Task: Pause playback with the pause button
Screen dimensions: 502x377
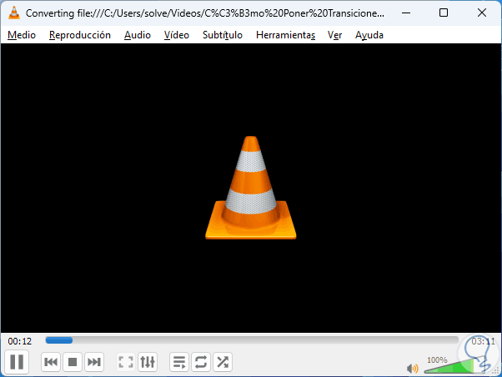Action: coord(17,362)
